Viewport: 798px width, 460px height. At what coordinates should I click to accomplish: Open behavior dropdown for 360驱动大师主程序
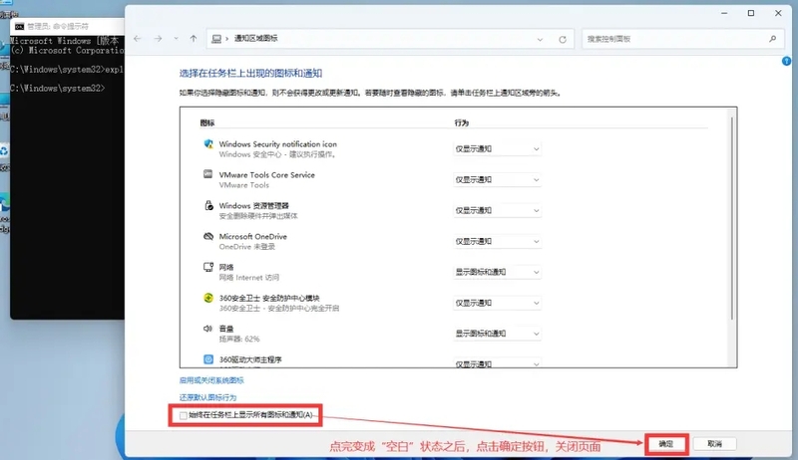(497, 363)
